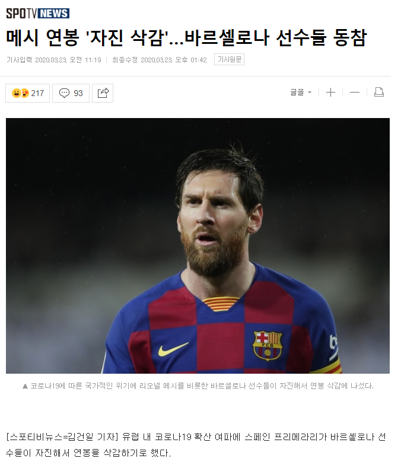
Task: Click the 217 reaction count number
Action: 37,93
